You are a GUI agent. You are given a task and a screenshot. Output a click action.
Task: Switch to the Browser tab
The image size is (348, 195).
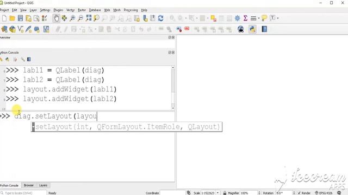(x=29, y=185)
